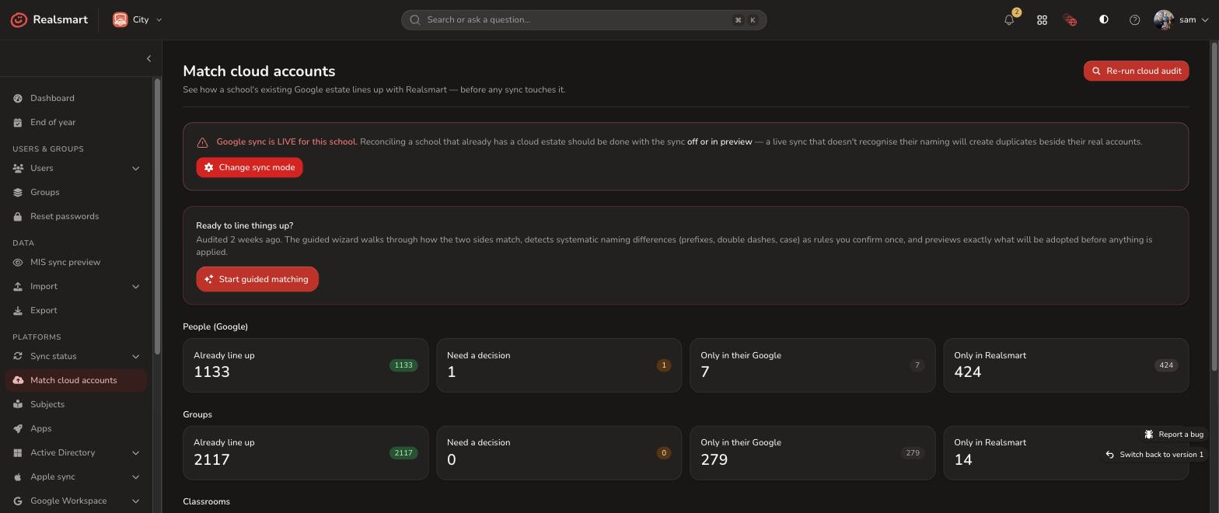The width and height of the screenshot is (1219, 513).
Task: Click Switch back to version 1
Action: (x=1154, y=455)
